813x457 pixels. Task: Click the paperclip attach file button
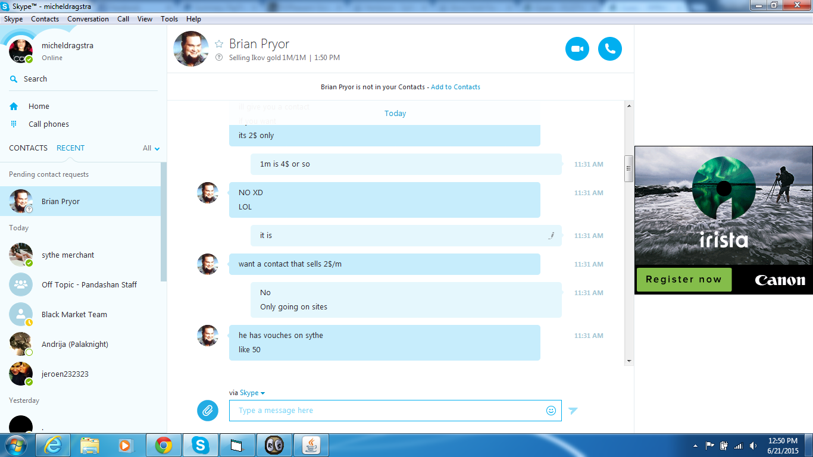tap(208, 410)
